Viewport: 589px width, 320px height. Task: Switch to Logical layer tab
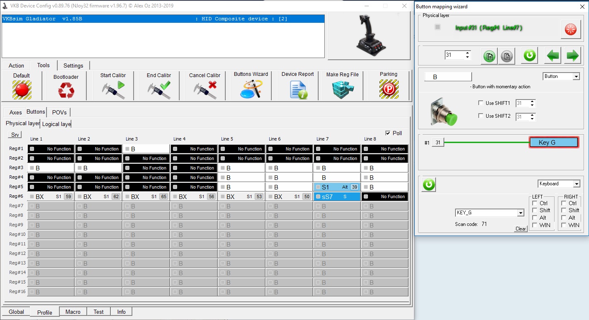tap(56, 124)
